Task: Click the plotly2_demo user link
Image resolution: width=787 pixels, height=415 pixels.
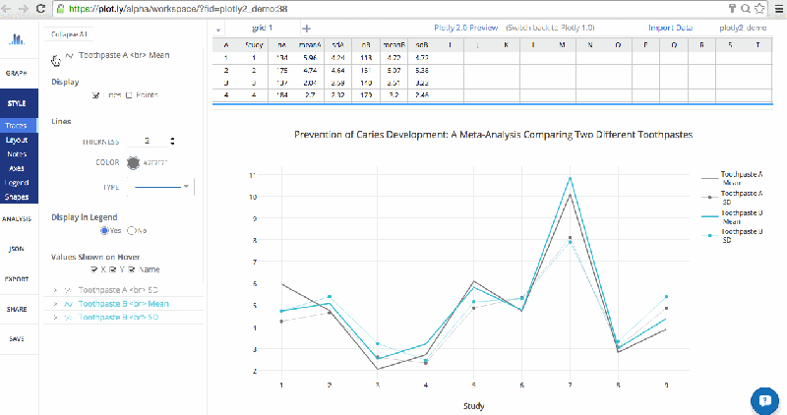Action: (x=743, y=28)
